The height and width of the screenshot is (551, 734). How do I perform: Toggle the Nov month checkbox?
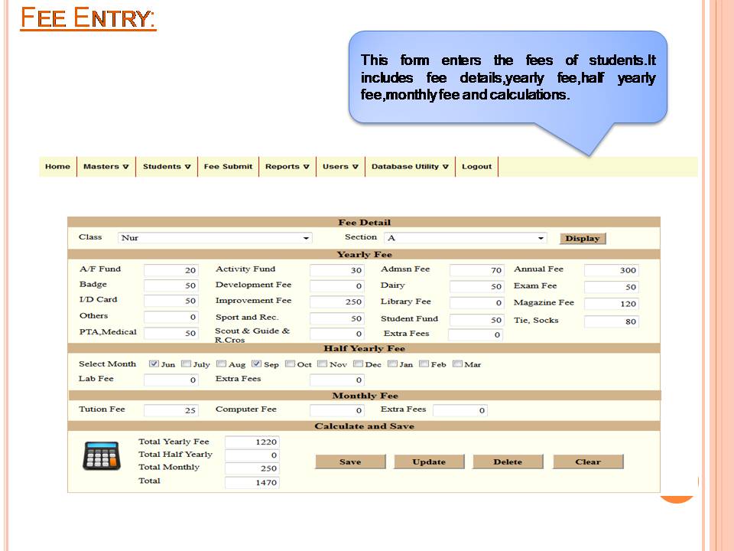pyautogui.click(x=322, y=364)
